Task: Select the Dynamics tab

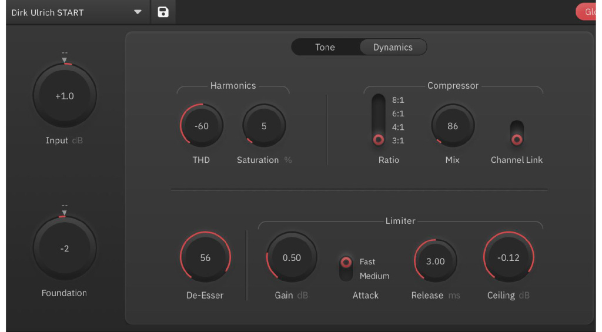Action: pos(393,48)
